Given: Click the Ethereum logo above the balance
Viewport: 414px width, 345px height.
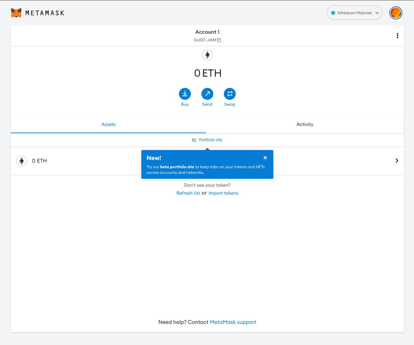Looking at the screenshot, I should click(x=207, y=55).
